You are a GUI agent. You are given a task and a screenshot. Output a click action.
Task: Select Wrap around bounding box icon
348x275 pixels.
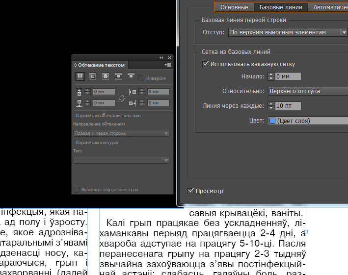click(93, 76)
